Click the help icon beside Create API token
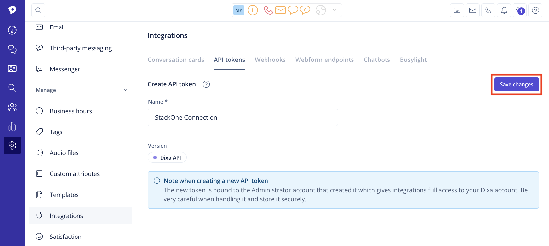 click(x=206, y=84)
